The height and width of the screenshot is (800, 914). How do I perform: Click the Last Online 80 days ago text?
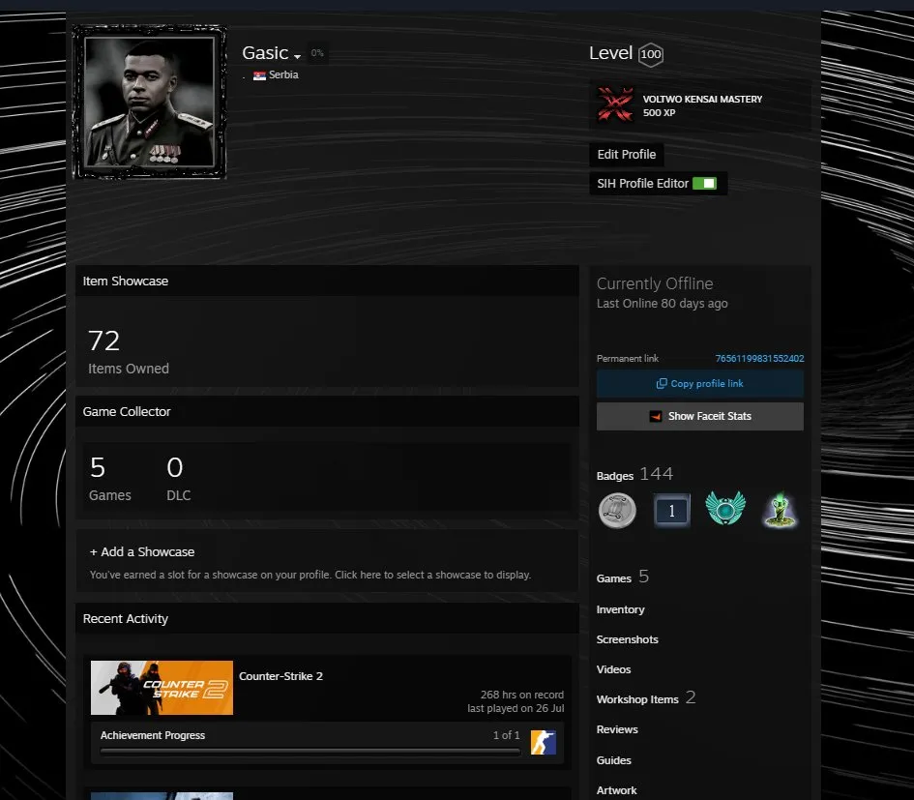pyautogui.click(x=663, y=303)
